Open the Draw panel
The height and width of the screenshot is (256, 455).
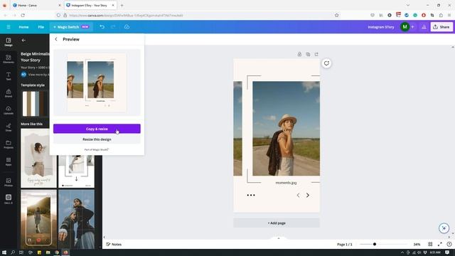click(x=9, y=127)
